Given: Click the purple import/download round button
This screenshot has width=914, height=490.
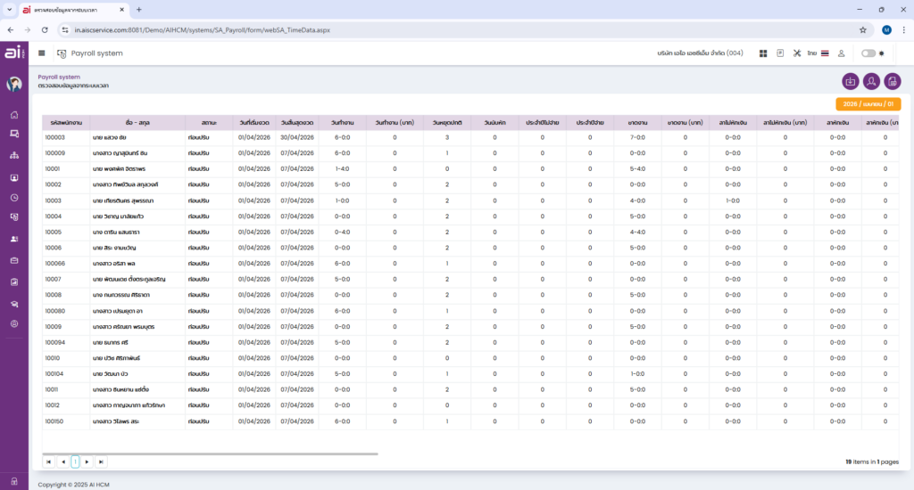Looking at the screenshot, I should 851,81.
